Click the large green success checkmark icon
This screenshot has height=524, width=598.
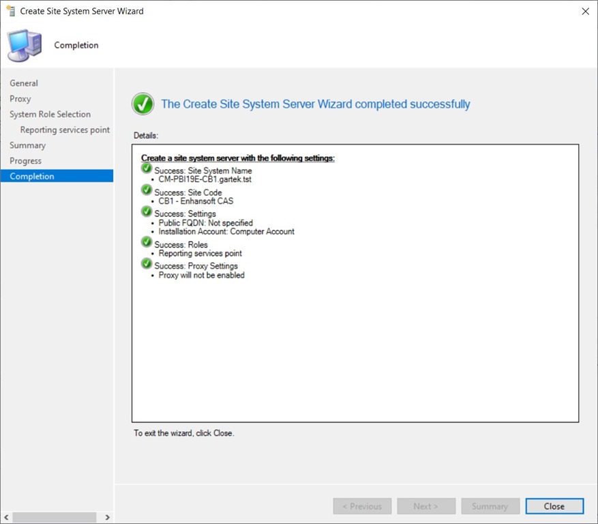point(143,104)
